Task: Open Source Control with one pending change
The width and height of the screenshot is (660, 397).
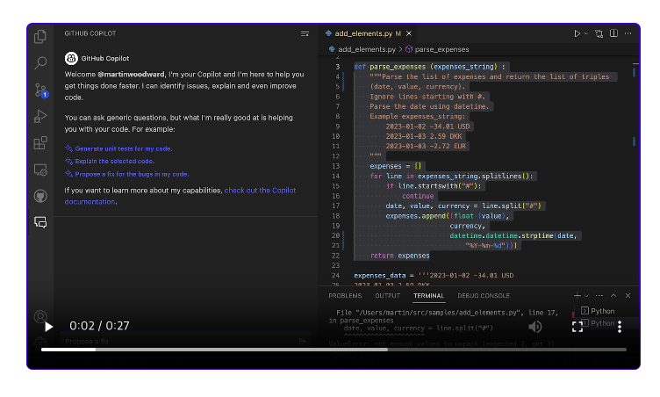Action: (41, 90)
